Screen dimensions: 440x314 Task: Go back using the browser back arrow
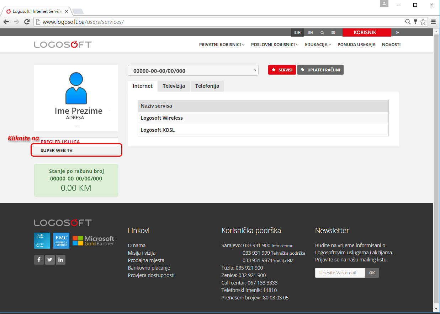click(x=6, y=22)
